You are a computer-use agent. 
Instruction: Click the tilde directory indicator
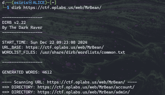[x=53, y=3]
